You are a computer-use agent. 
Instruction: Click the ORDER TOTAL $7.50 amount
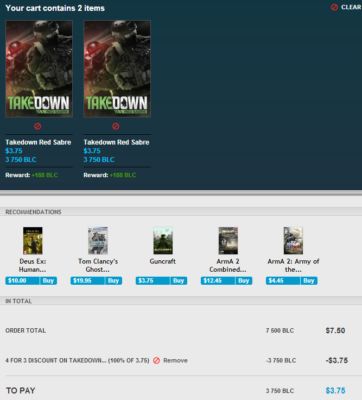tap(335, 330)
